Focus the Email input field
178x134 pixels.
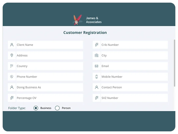coord(134,66)
